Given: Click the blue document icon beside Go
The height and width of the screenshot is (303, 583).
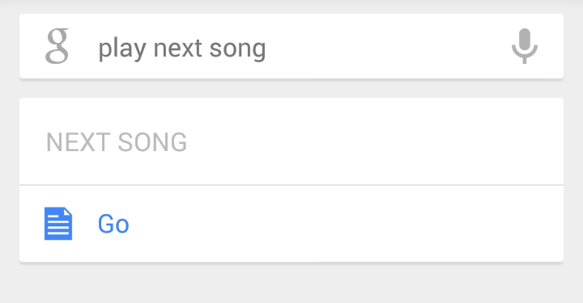Looking at the screenshot, I should coord(58,224).
